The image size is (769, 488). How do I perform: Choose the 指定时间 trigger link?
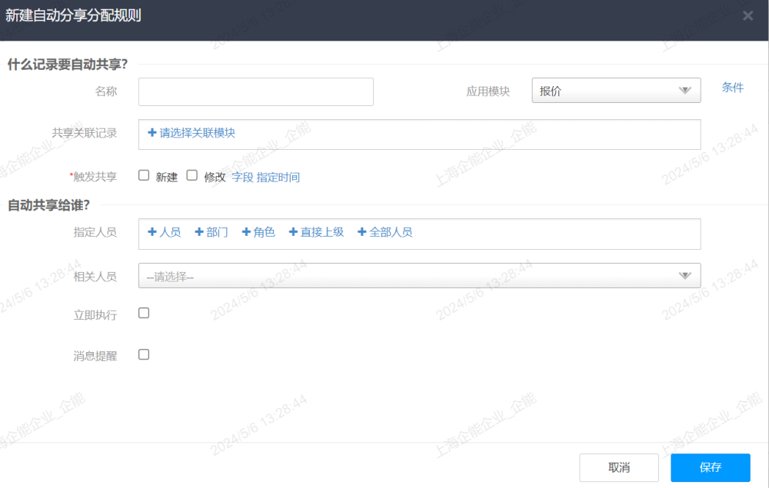pos(278,178)
